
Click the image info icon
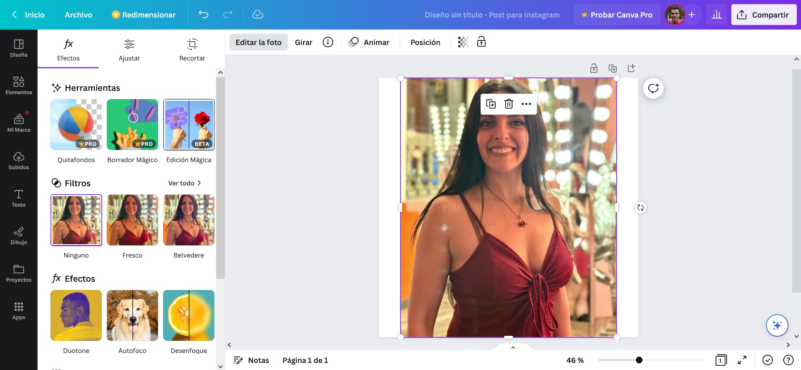point(328,42)
